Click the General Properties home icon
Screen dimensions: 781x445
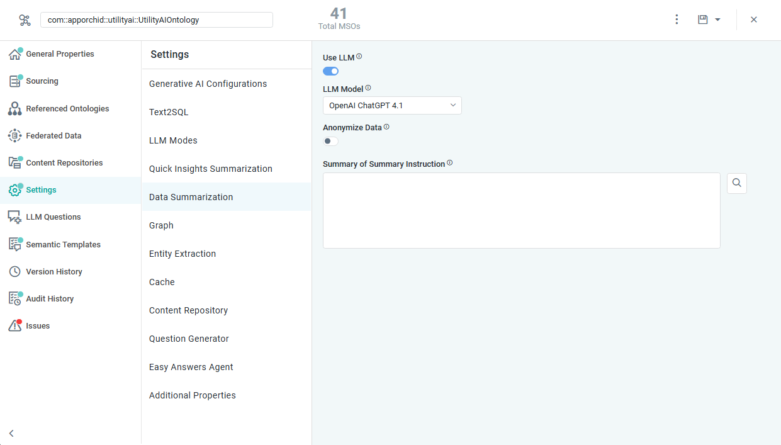pyautogui.click(x=15, y=54)
